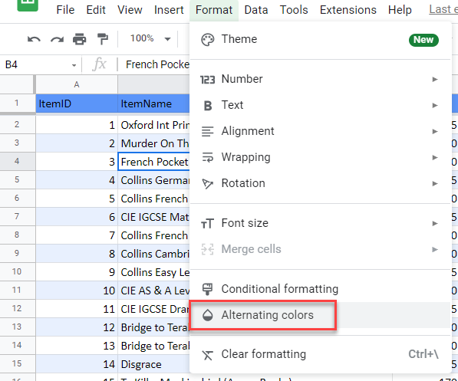Click the Last edit link
The width and height of the screenshot is (458, 381).
pos(443,9)
